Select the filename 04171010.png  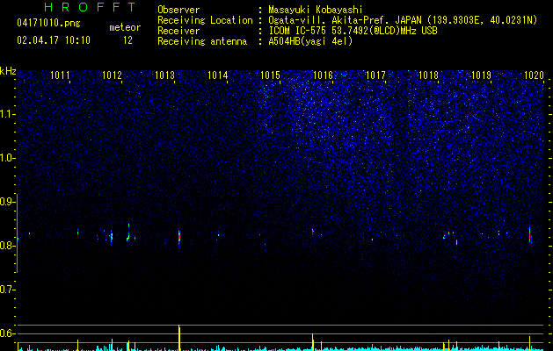tap(48, 24)
